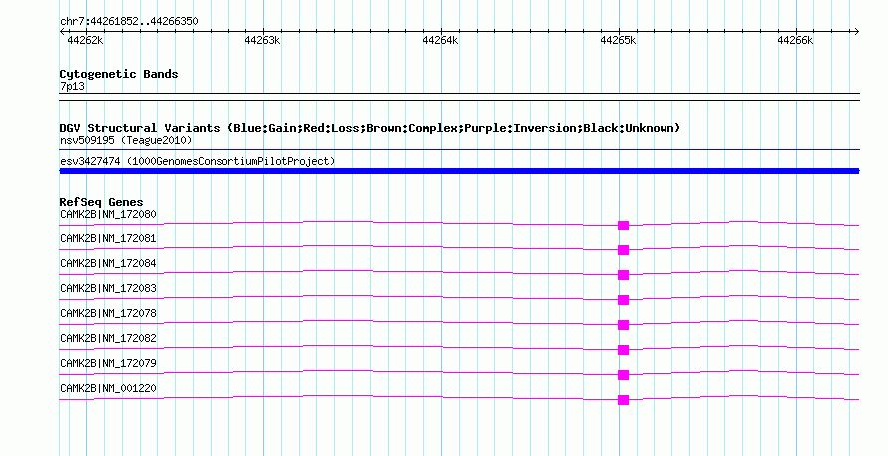This screenshot has width=888, height=456.
Task: Click the 44262k ruler tick label
Action: pos(85,40)
